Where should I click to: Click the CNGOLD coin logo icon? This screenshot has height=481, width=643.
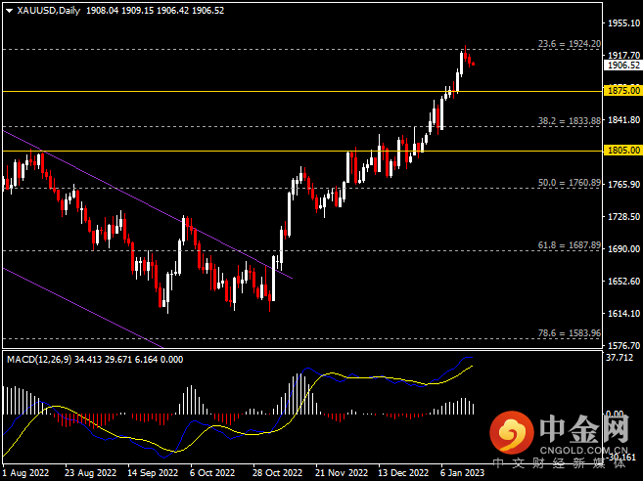(x=511, y=429)
